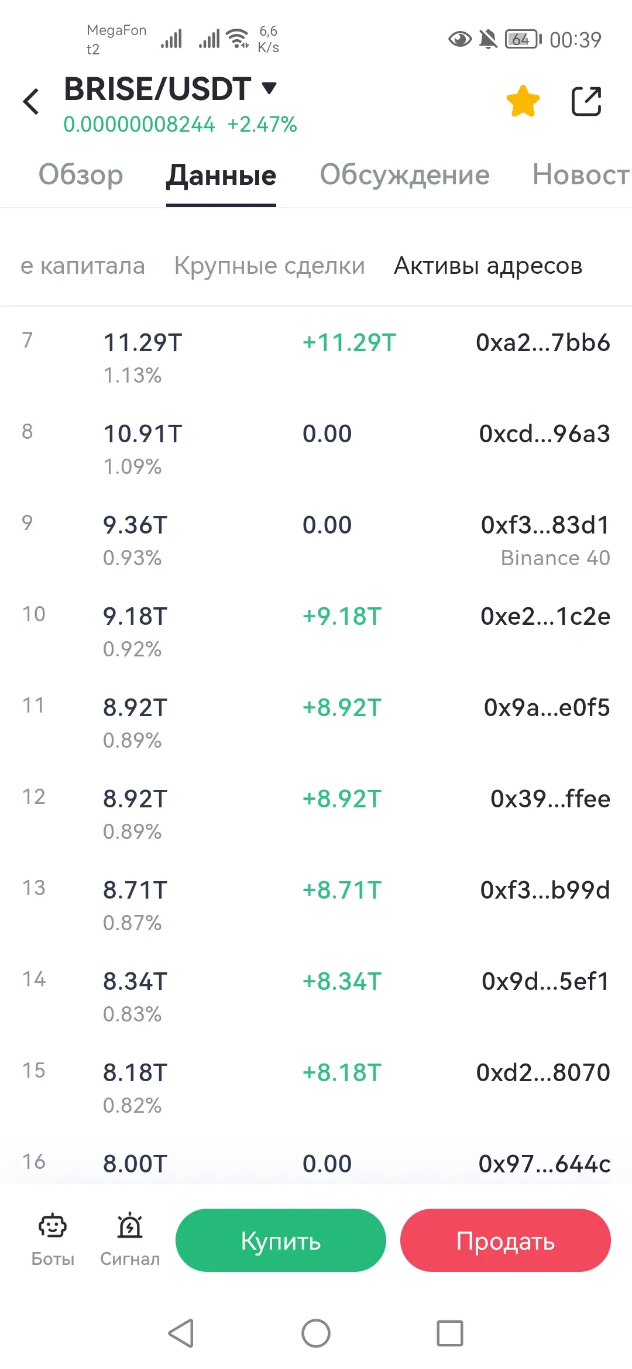Switch to the Обзор tab
This screenshot has width=632, height=1369.
[81, 174]
